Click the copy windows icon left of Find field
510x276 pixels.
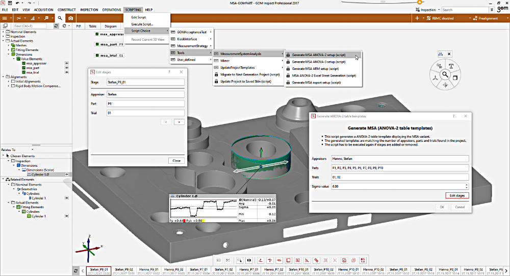[5, 26]
